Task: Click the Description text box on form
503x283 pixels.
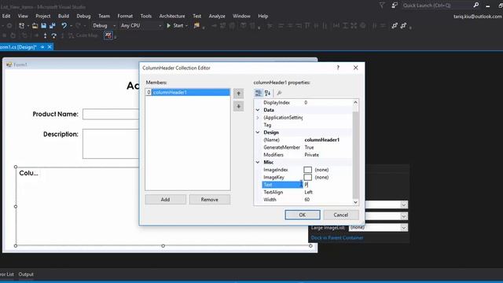Action: pos(111,144)
